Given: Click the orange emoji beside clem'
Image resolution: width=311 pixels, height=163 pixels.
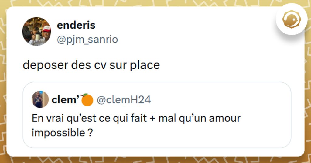Looking at the screenshot, I should (x=87, y=100).
